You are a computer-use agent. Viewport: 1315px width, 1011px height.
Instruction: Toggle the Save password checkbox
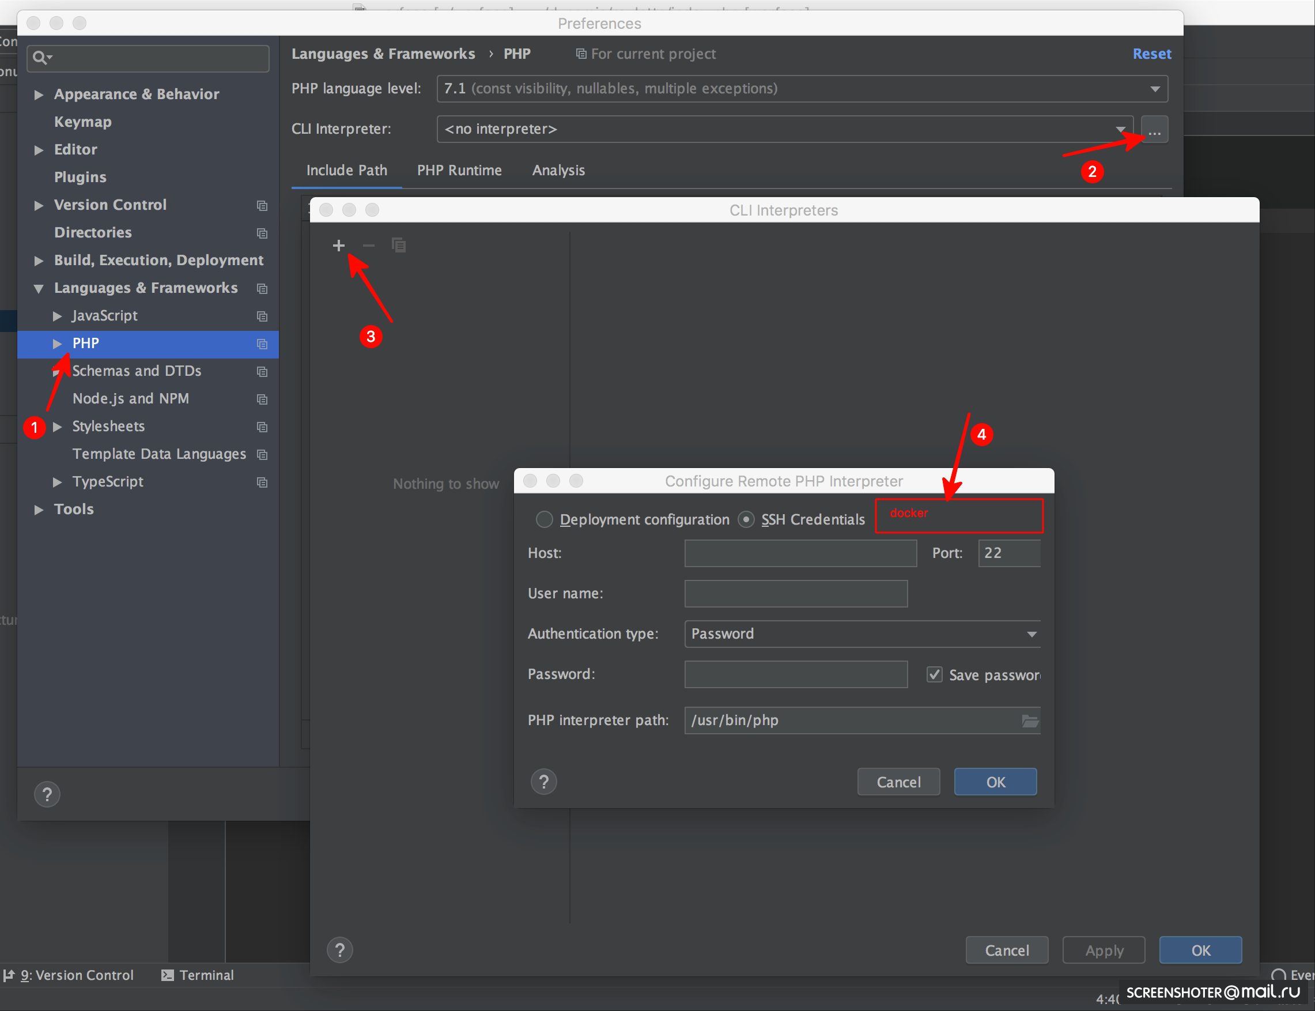[934, 674]
